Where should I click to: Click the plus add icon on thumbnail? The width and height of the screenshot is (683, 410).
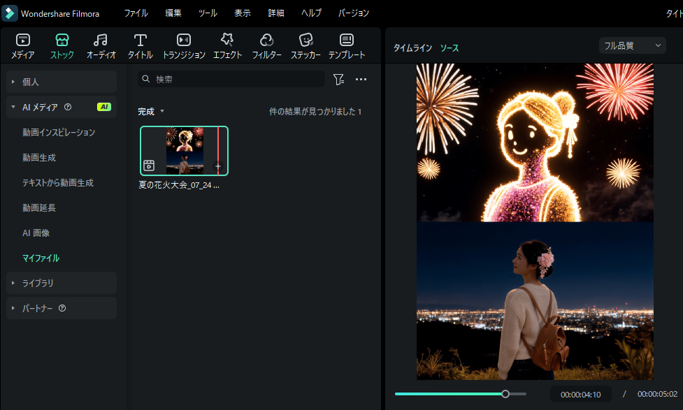tap(218, 166)
